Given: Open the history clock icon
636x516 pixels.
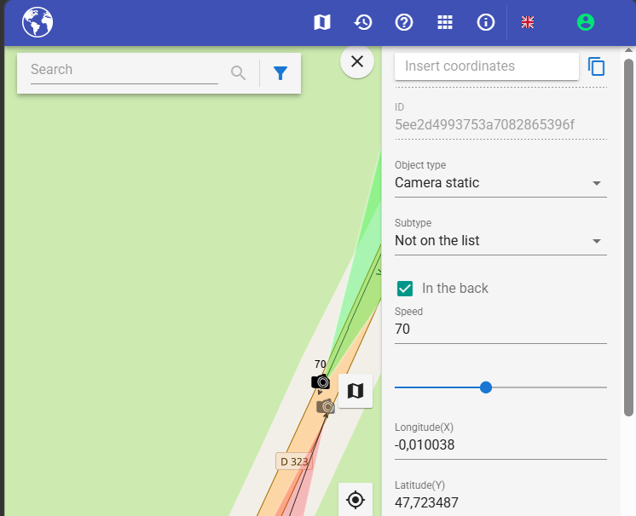Looking at the screenshot, I should coord(363,22).
